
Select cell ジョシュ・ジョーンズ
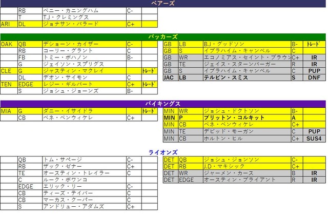(x=84, y=91)
